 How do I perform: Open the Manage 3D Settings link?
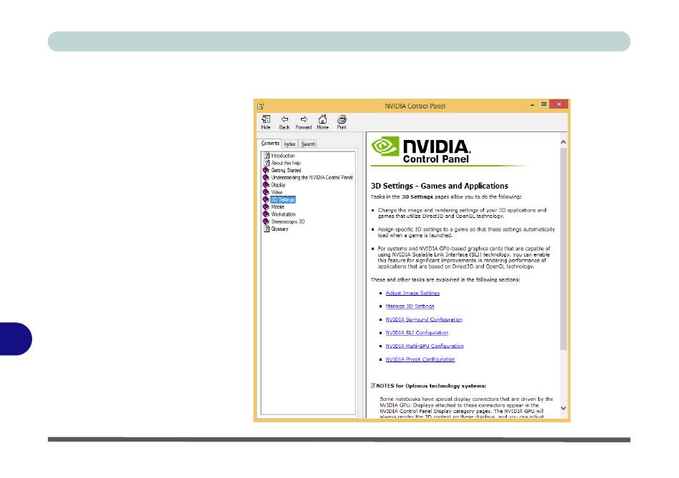click(410, 307)
